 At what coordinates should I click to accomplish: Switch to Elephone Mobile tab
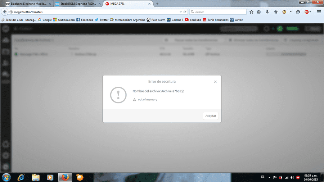coord(28,4)
